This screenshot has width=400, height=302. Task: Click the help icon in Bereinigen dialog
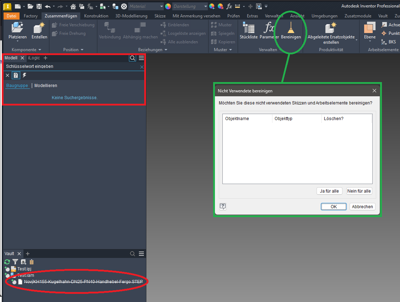point(223,206)
